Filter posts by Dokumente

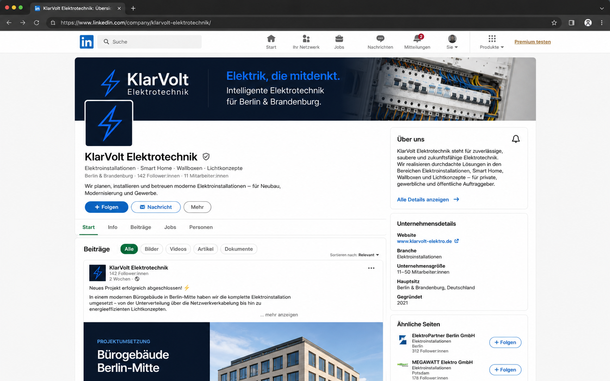point(239,249)
